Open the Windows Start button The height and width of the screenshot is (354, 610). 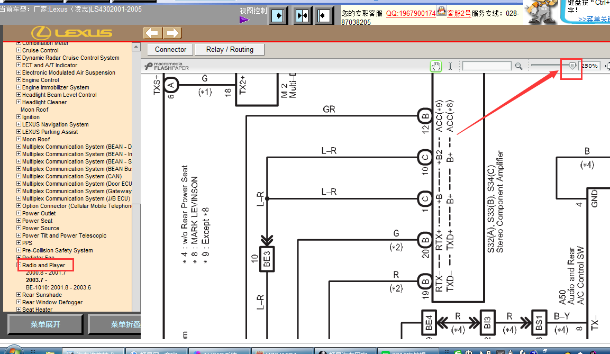point(14,350)
